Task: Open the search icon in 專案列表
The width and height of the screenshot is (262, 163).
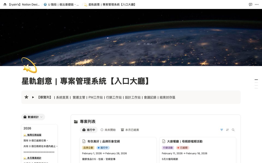Action: (x=233, y=130)
